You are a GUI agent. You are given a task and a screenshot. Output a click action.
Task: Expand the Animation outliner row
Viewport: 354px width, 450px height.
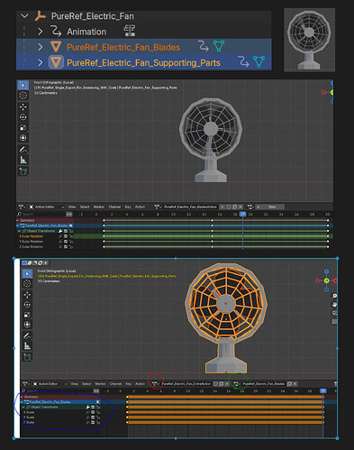click(40, 32)
